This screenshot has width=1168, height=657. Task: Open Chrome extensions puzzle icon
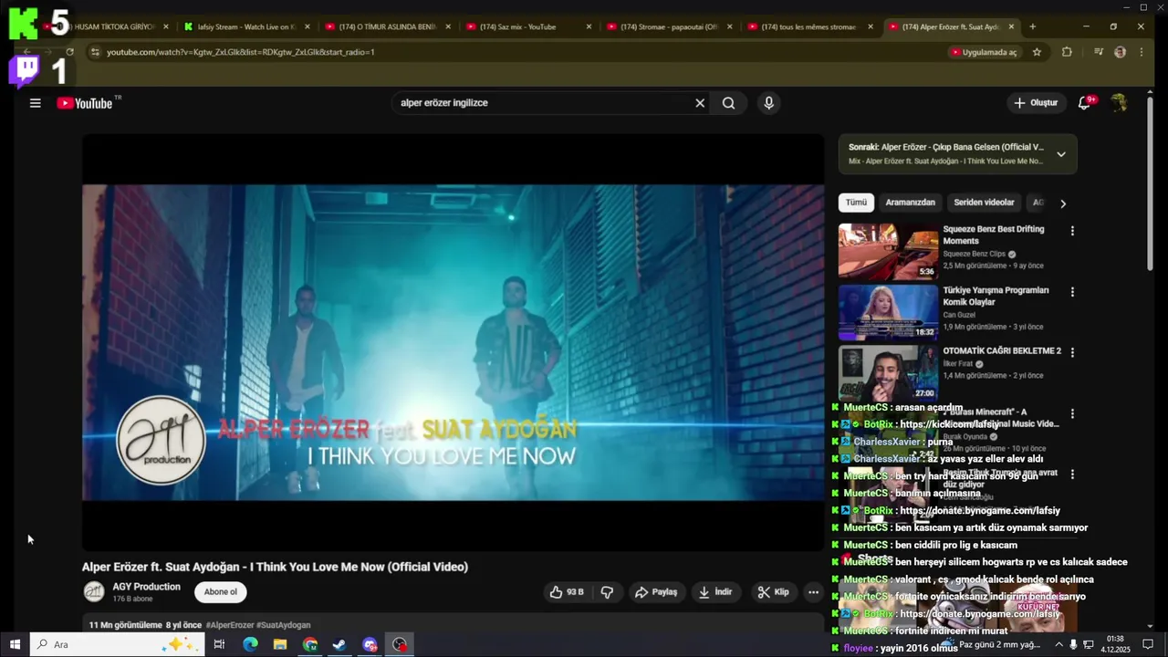point(1067,52)
